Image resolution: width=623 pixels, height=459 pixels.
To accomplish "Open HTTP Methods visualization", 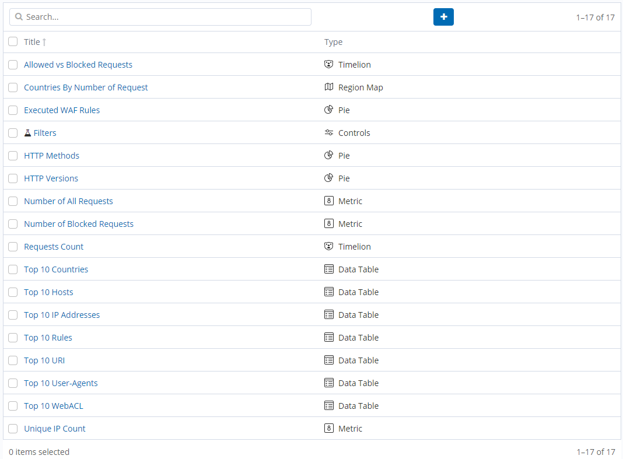I will pos(52,156).
